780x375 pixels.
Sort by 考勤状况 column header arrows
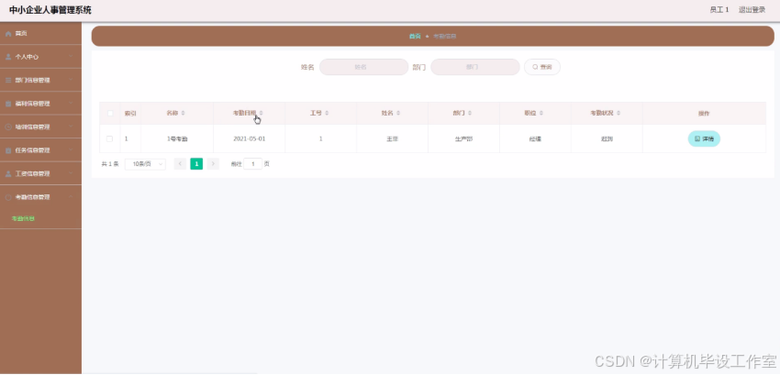(618, 114)
